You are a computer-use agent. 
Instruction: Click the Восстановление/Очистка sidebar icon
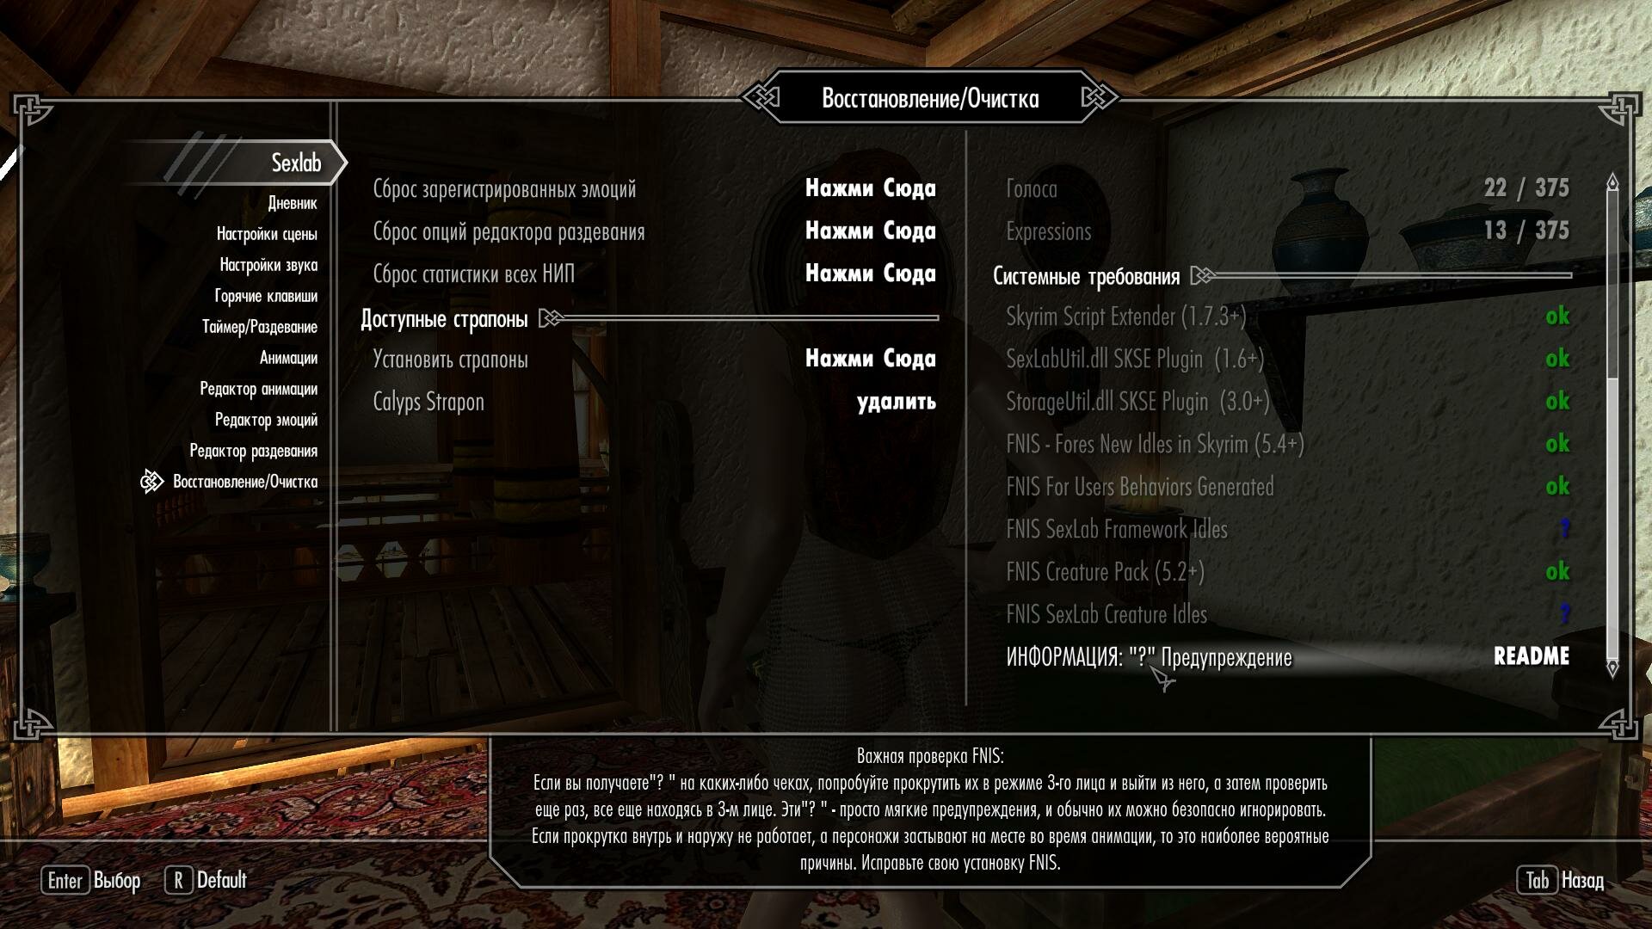147,482
